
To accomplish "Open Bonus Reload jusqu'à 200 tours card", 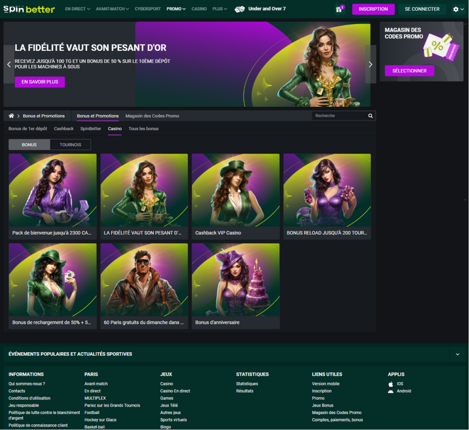I will [x=327, y=196].
